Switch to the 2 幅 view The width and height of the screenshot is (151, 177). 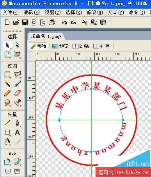tap(81, 46)
